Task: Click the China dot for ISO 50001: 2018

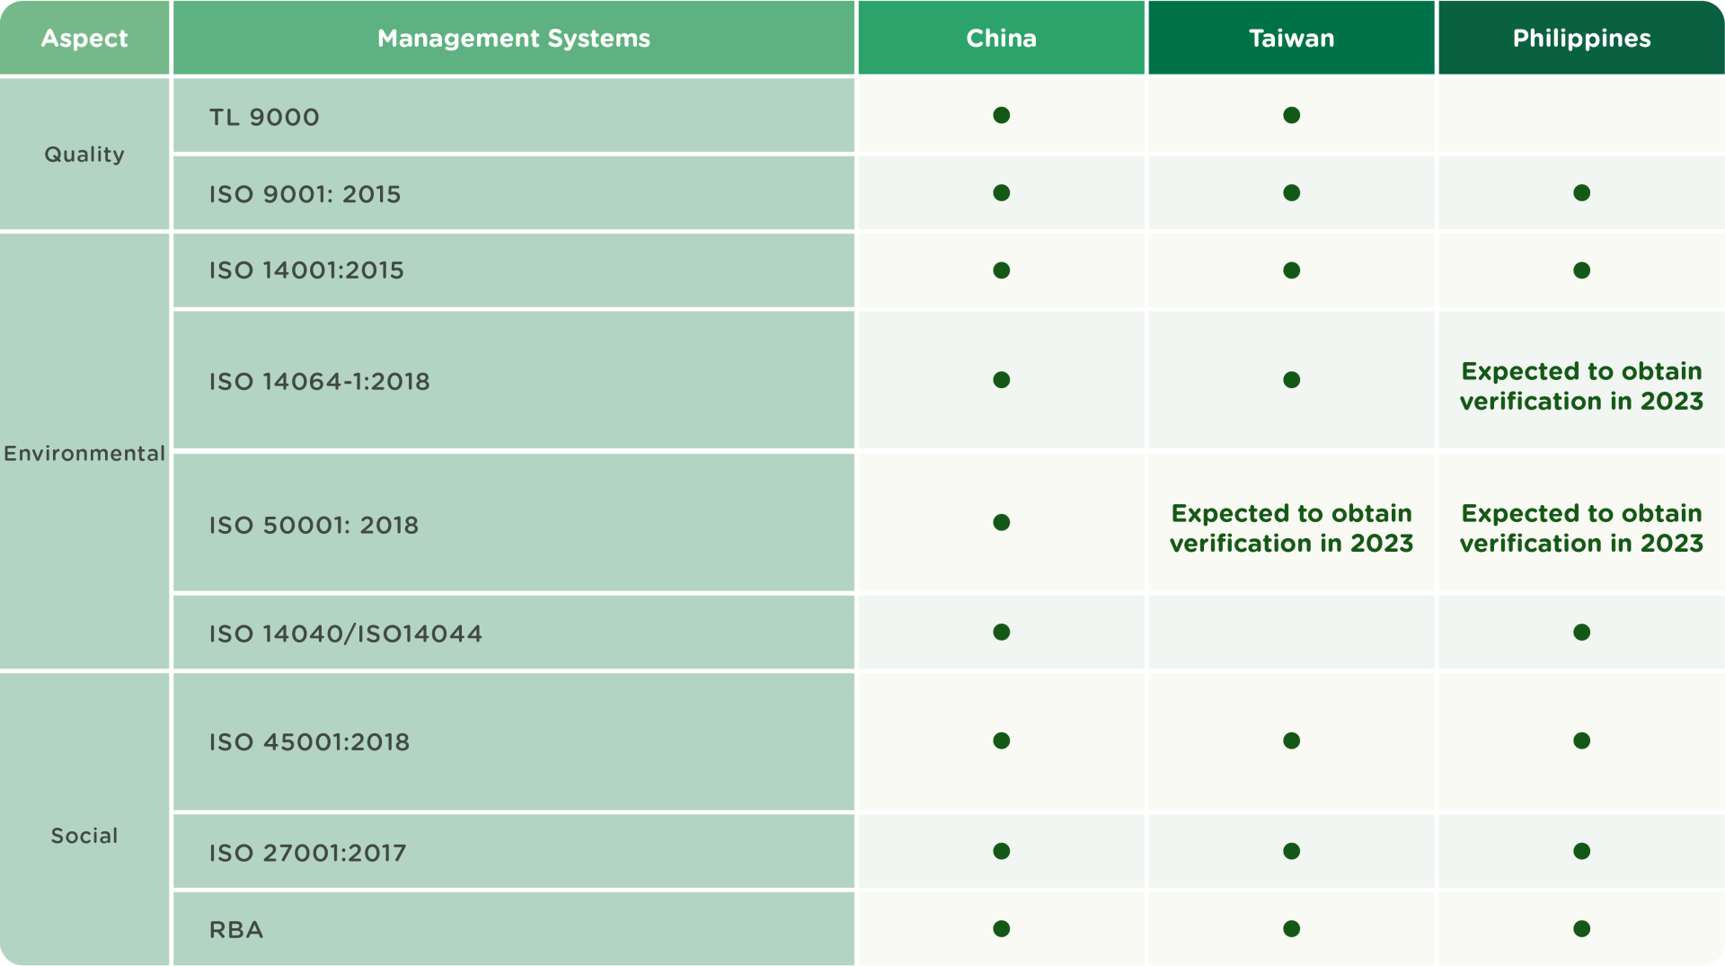Action: point(1001,523)
